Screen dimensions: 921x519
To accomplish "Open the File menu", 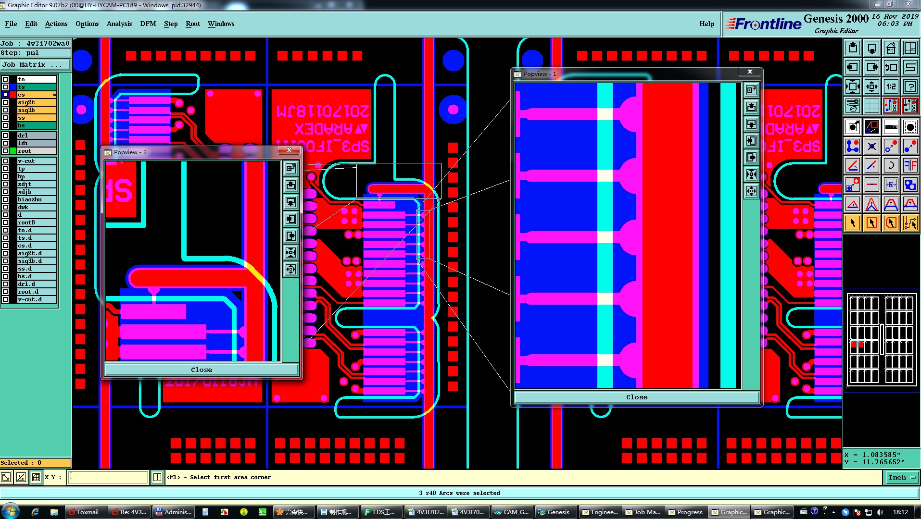I will [11, 24].
